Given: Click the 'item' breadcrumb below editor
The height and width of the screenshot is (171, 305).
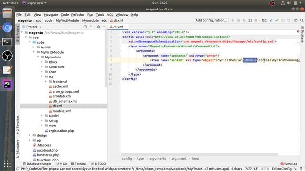Looking at the screenshot, I should click(x=195, y=159).
